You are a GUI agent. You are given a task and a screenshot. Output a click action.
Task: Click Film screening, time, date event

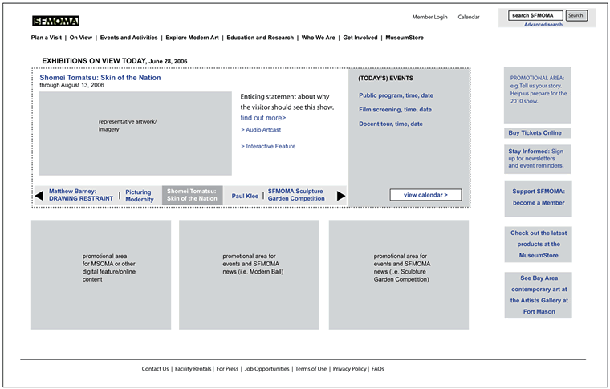395,110
